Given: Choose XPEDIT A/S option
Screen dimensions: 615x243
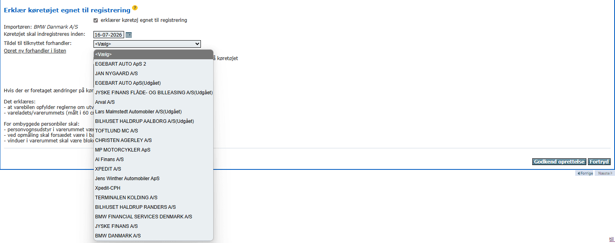Looking at the screenshot, I should point(108,169).
